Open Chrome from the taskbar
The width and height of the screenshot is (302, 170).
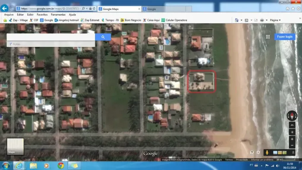[61, 166]
